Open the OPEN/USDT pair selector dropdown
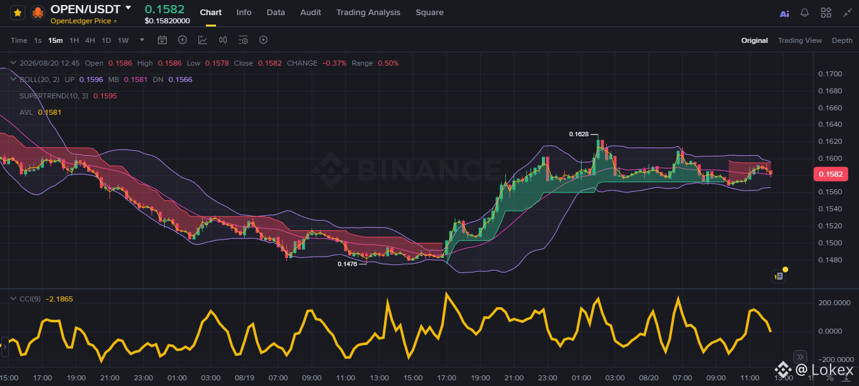 click(128, 8)
